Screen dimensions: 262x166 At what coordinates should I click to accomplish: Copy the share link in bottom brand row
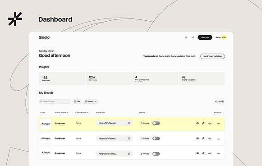(x=129, y=154)
